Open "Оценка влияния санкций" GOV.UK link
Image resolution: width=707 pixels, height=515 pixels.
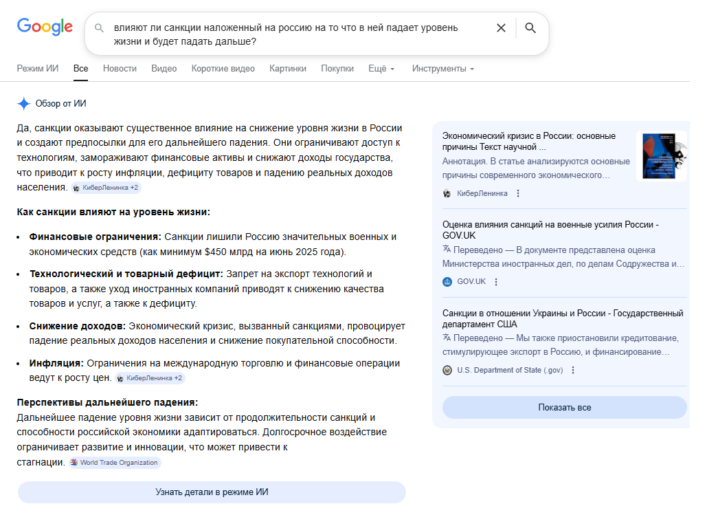coord(550,230)
